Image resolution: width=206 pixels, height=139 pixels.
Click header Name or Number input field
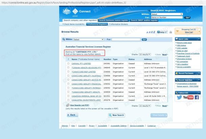[x=167, y=17]
